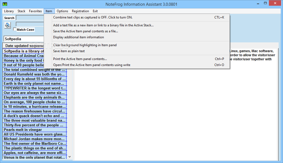Viewport: 283px width, 163px height.
Task: Minimize the NoteFrog window
Action: (x=258, y=3)
